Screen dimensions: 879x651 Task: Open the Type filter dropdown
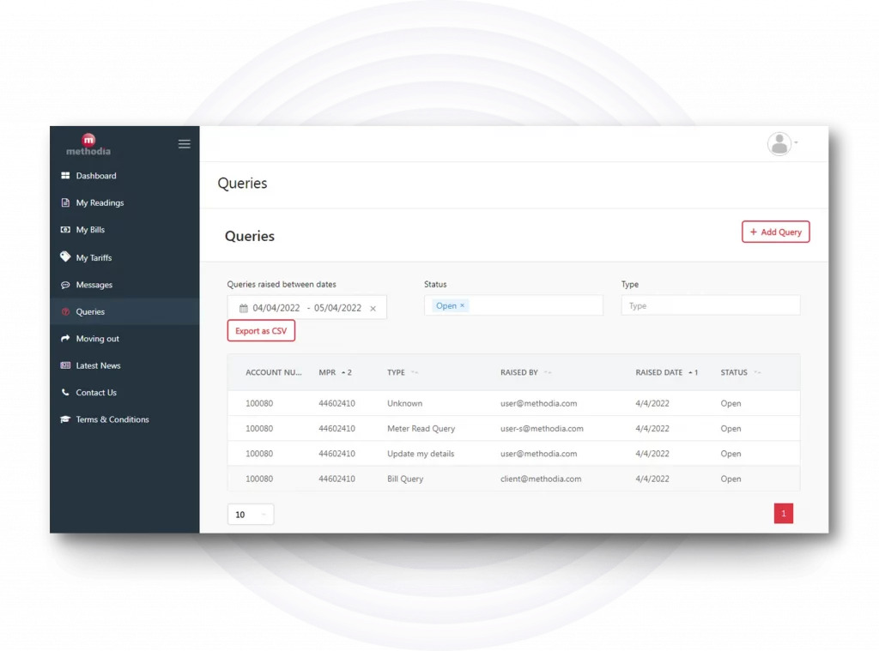pos(710,305)
